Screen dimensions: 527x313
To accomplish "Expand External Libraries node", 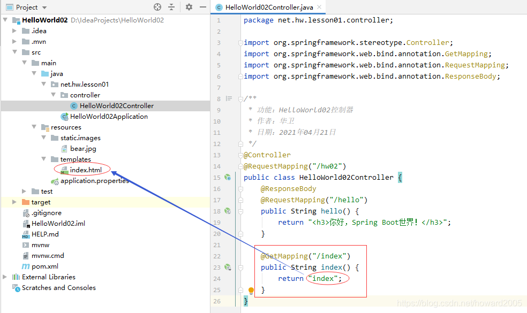I will click(x=5, y=277).
